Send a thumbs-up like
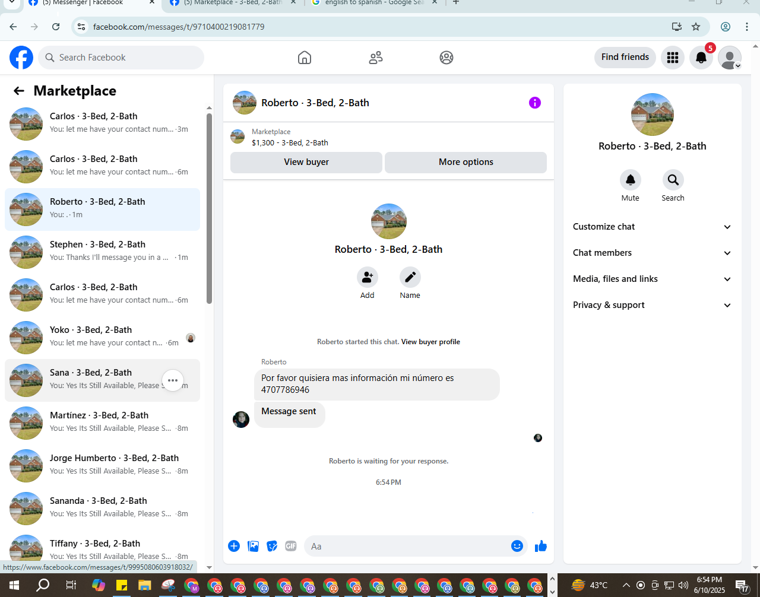The height and width of the screenshot is (597, 760). pos(541,546)
